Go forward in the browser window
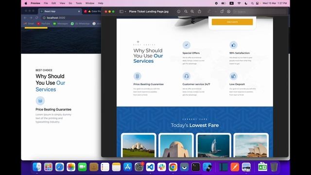Image resolution: width=311 pixels, height=175 pixels. (x=31, y=17)
